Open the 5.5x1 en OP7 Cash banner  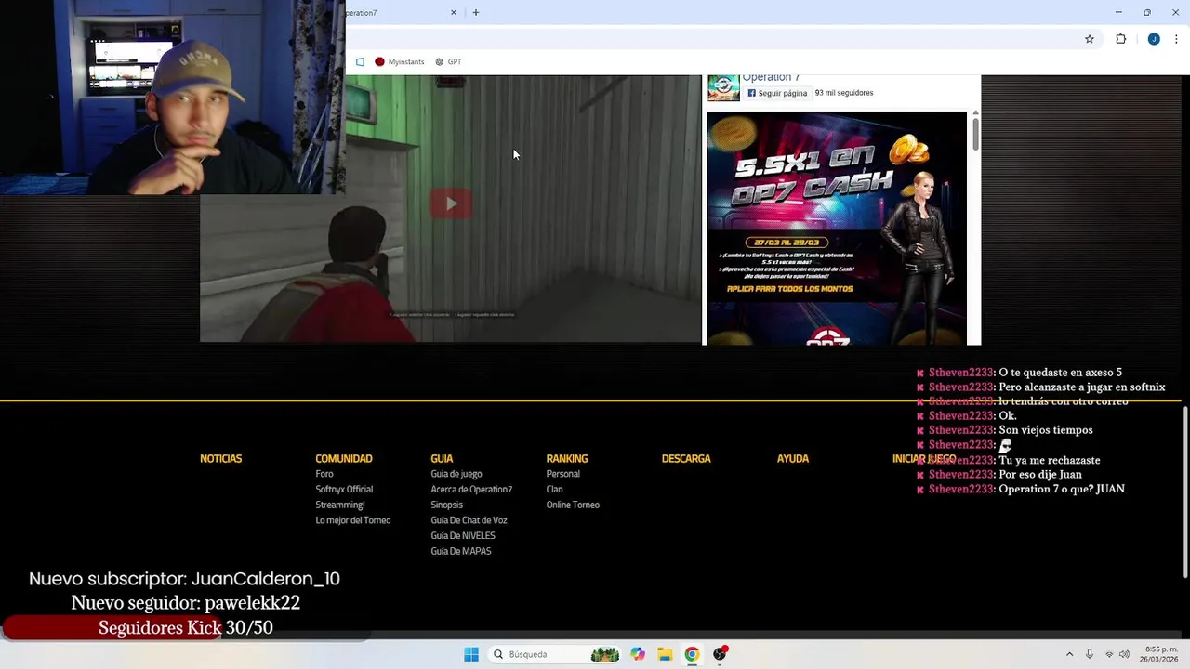pos(837,228)
